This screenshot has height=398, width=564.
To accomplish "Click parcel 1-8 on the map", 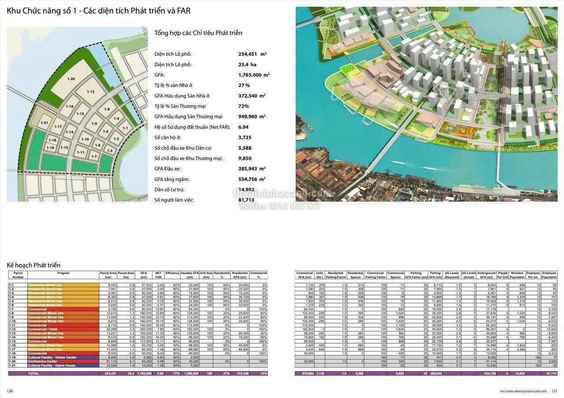I will click(x=107, y=109).
